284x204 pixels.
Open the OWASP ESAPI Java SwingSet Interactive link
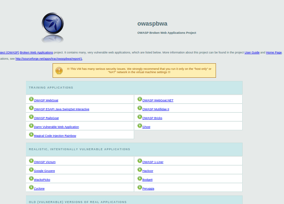click(x=61, y=109)
